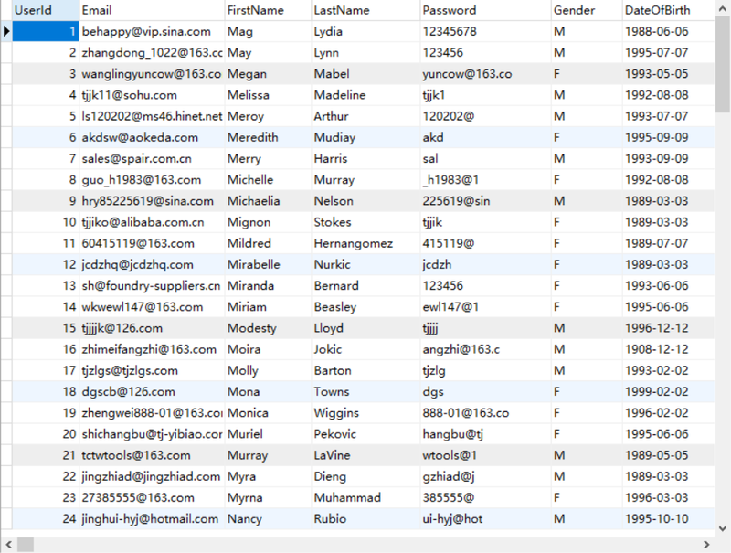Click the horizontal scrollbar left arrow
Viewport: 731px width, 553px height.
pos(8,544)
